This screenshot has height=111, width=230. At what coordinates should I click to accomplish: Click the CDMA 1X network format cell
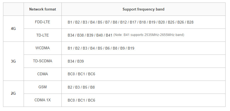[x=43, y=100]
